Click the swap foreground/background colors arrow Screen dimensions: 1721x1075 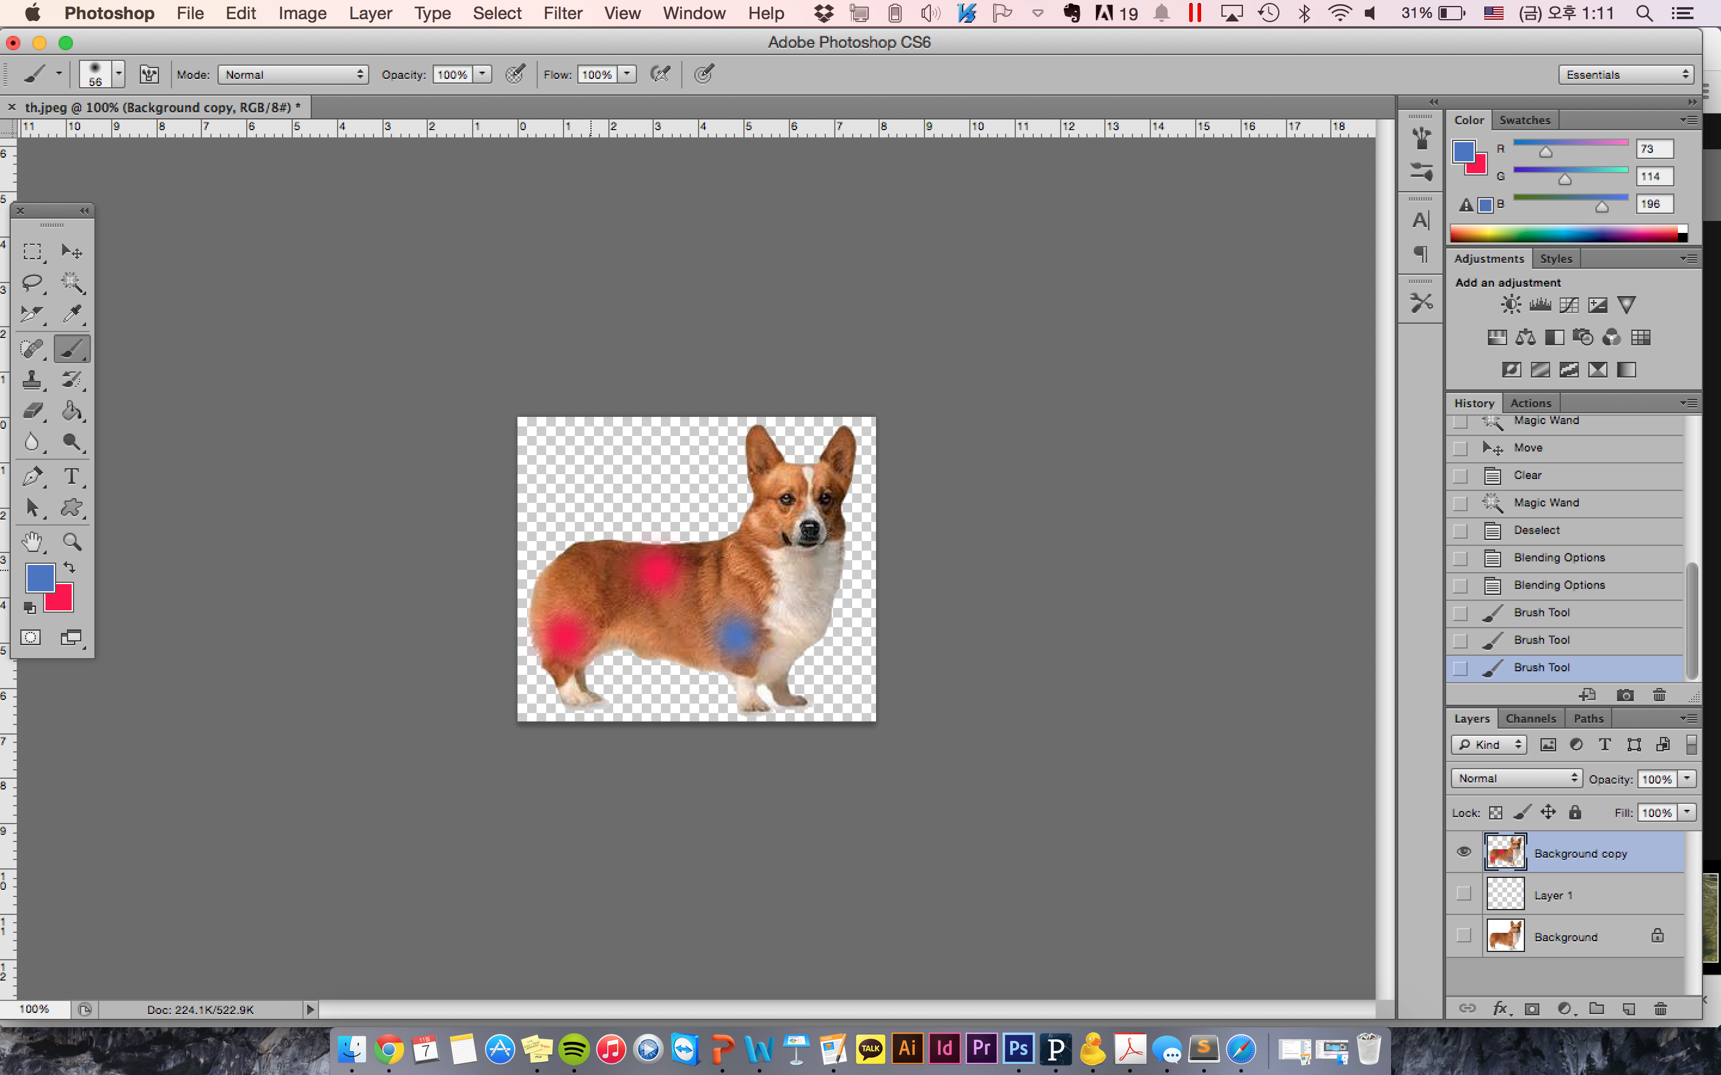point(70,567)
